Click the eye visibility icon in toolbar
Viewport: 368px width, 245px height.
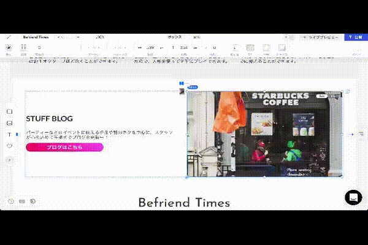point(9,48)
